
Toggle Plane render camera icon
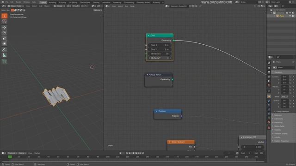tap(293, 16)
